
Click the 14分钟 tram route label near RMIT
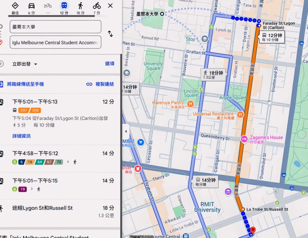point(206,182)
